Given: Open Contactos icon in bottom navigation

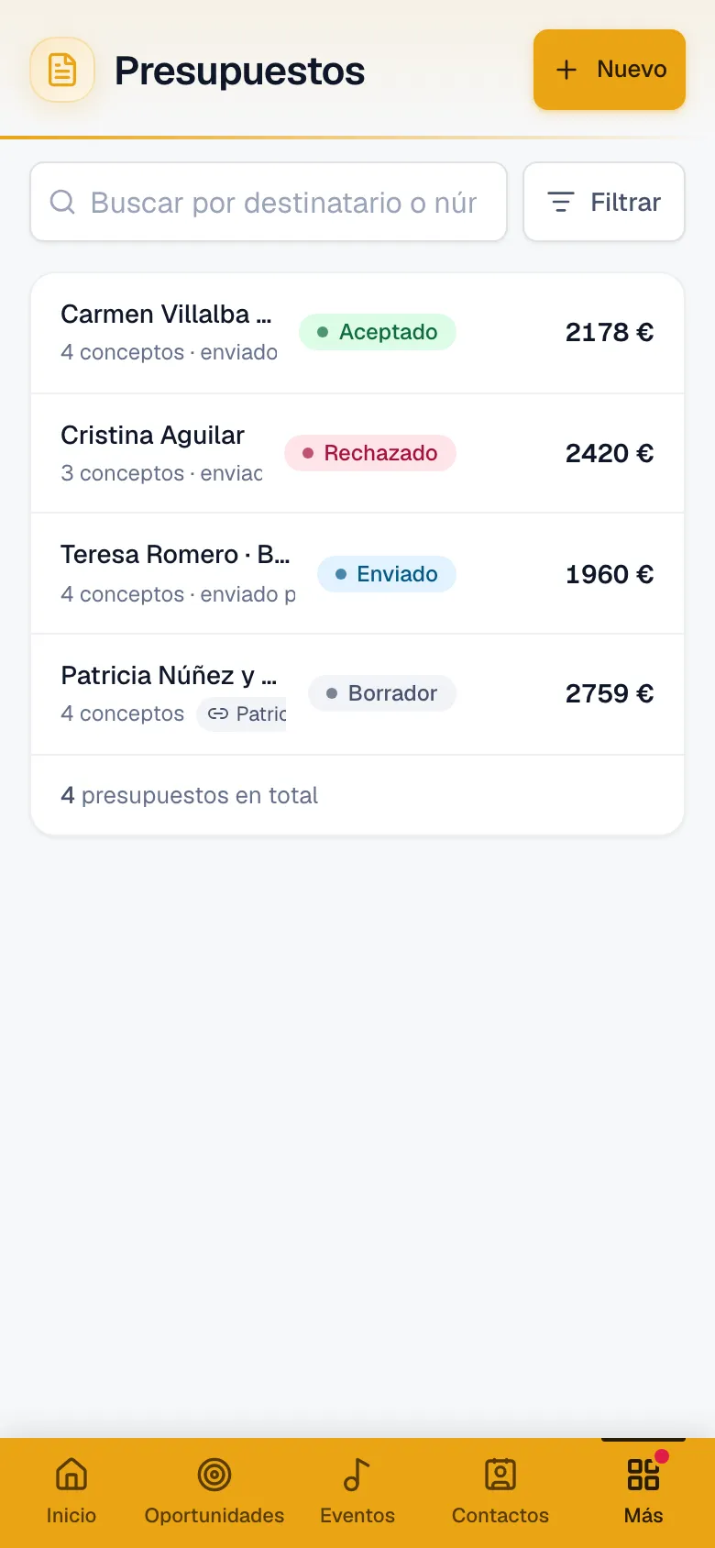Looking at the screenshot, I should coord(500,1475).
